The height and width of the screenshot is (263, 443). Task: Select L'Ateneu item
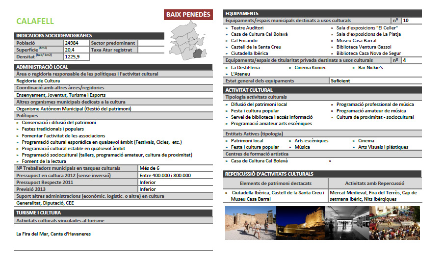click(240, 74)
